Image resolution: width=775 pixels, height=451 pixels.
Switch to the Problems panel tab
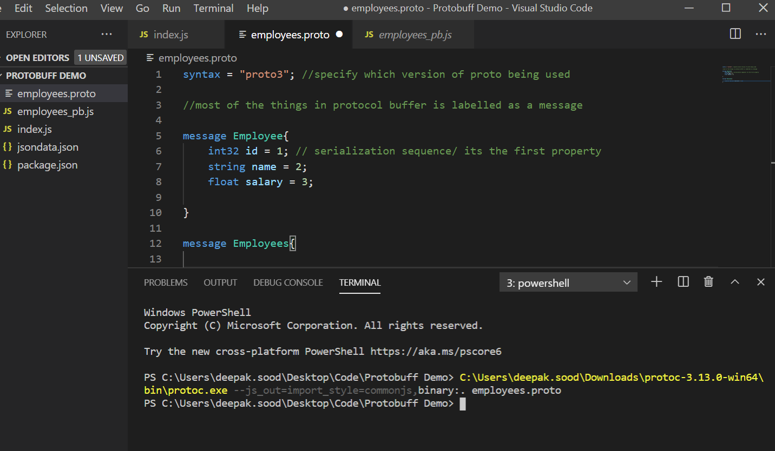(x=166, y=282)
